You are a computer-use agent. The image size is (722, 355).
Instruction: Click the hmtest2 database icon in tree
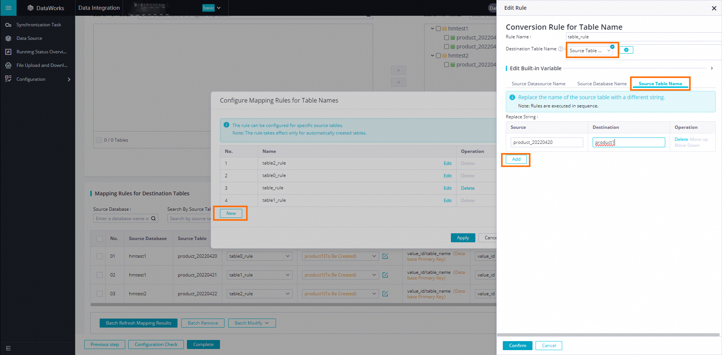tap(445, 56)
